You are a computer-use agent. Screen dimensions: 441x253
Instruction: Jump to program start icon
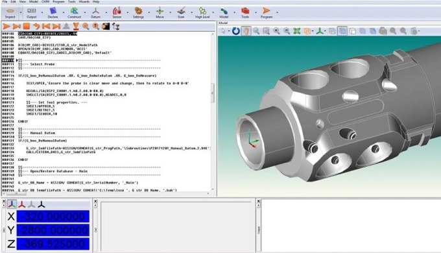pyautogui.click(x=46, y=27)
